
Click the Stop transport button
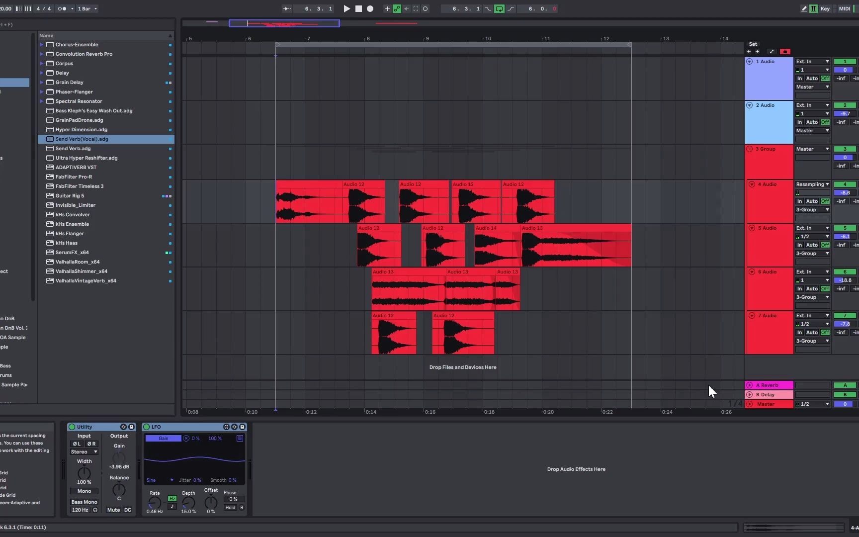[358, 8]
